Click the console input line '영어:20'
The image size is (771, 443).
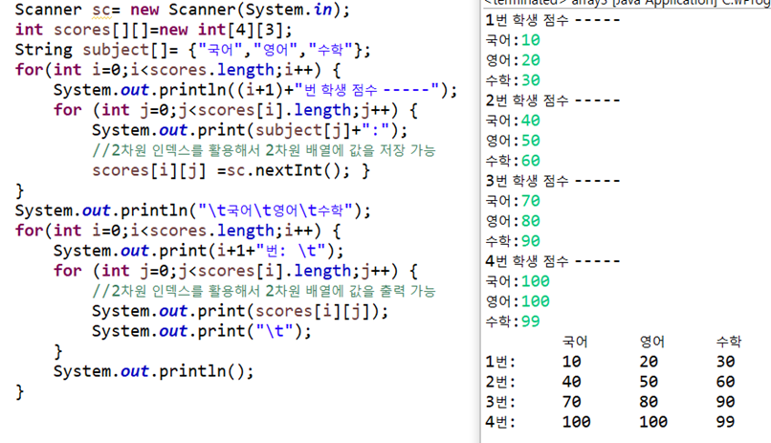pos(513,60)
